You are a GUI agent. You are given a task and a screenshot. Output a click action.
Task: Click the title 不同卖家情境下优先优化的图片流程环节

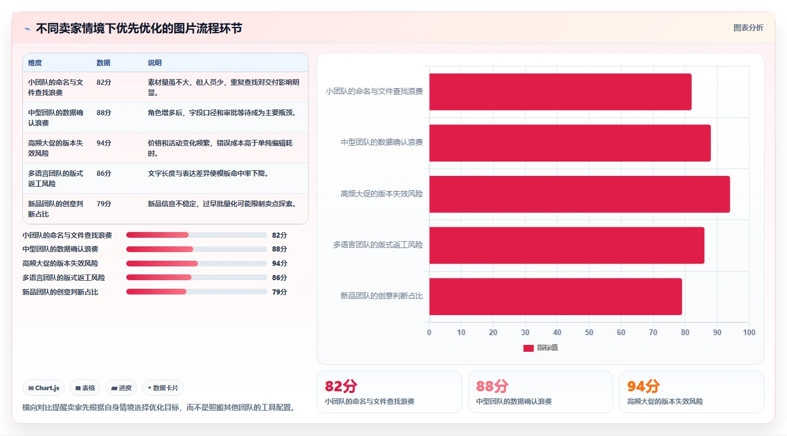139,29
